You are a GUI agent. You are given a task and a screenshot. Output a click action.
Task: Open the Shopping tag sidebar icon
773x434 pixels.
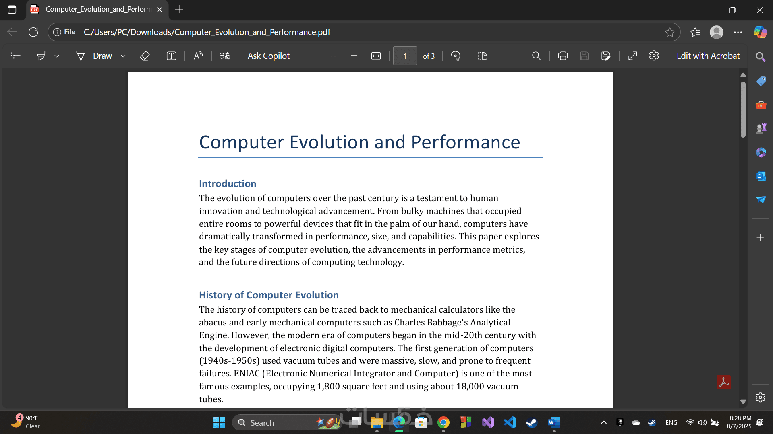[761, 81]
